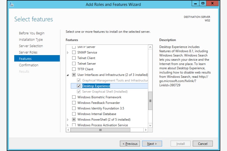Check the TFTP Client checkbox
227x151 pixels.
[x=74, y=69]
